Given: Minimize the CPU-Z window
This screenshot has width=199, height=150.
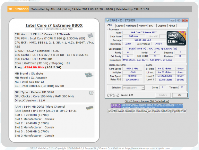Looking at the screenshot, I should 173,21.
